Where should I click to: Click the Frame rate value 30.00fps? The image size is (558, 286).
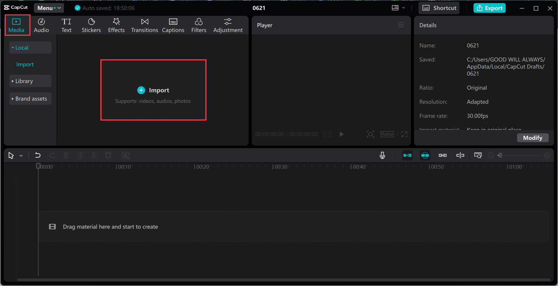(x=477, y=116)
